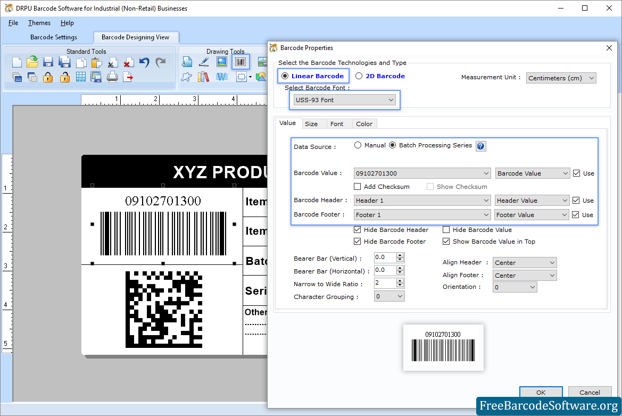Print the label using the printer icon
This screenshot has height=416, width=622.
[112, 77]
